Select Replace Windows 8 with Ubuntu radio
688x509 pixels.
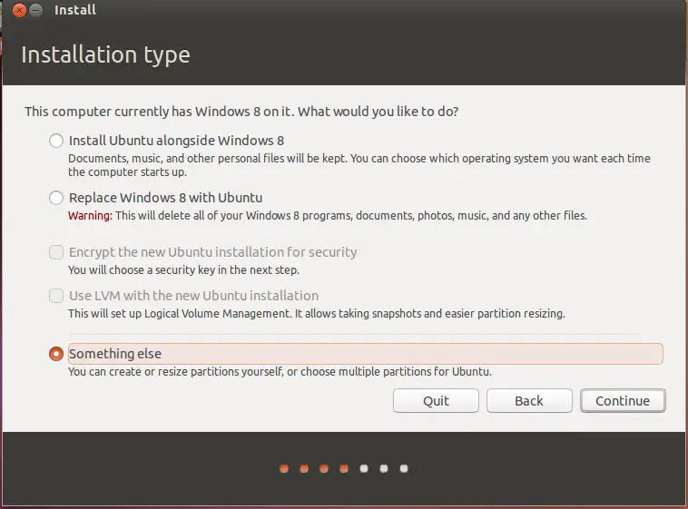pos(56,198)
